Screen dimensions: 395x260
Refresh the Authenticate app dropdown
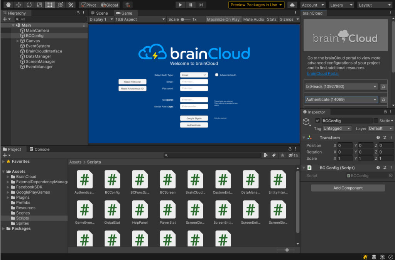pos(383,100)
